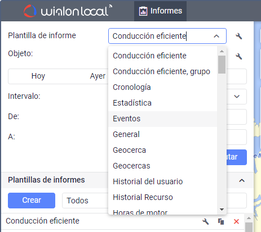Delete Conducción eficiente template with red X
261x232 pixels.
click(236, 221)
